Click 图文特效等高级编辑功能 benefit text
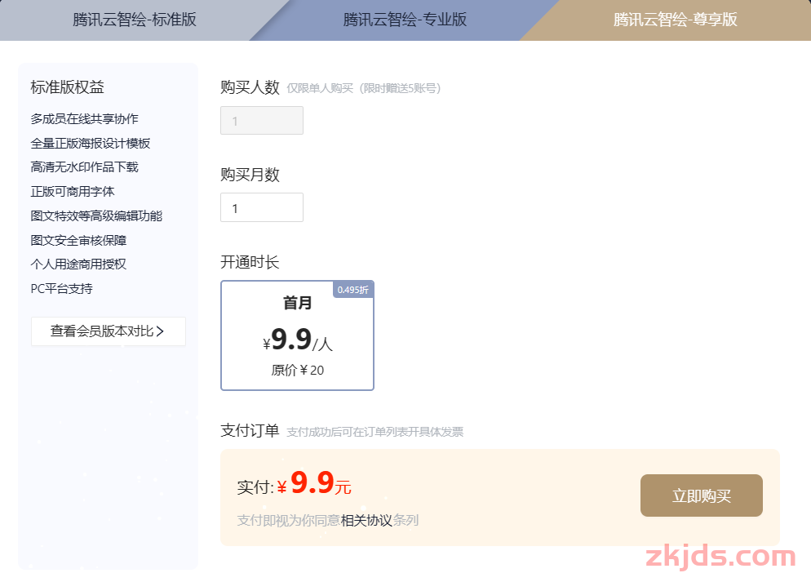This screenshot has height=582, width=811. click(96, 215)
